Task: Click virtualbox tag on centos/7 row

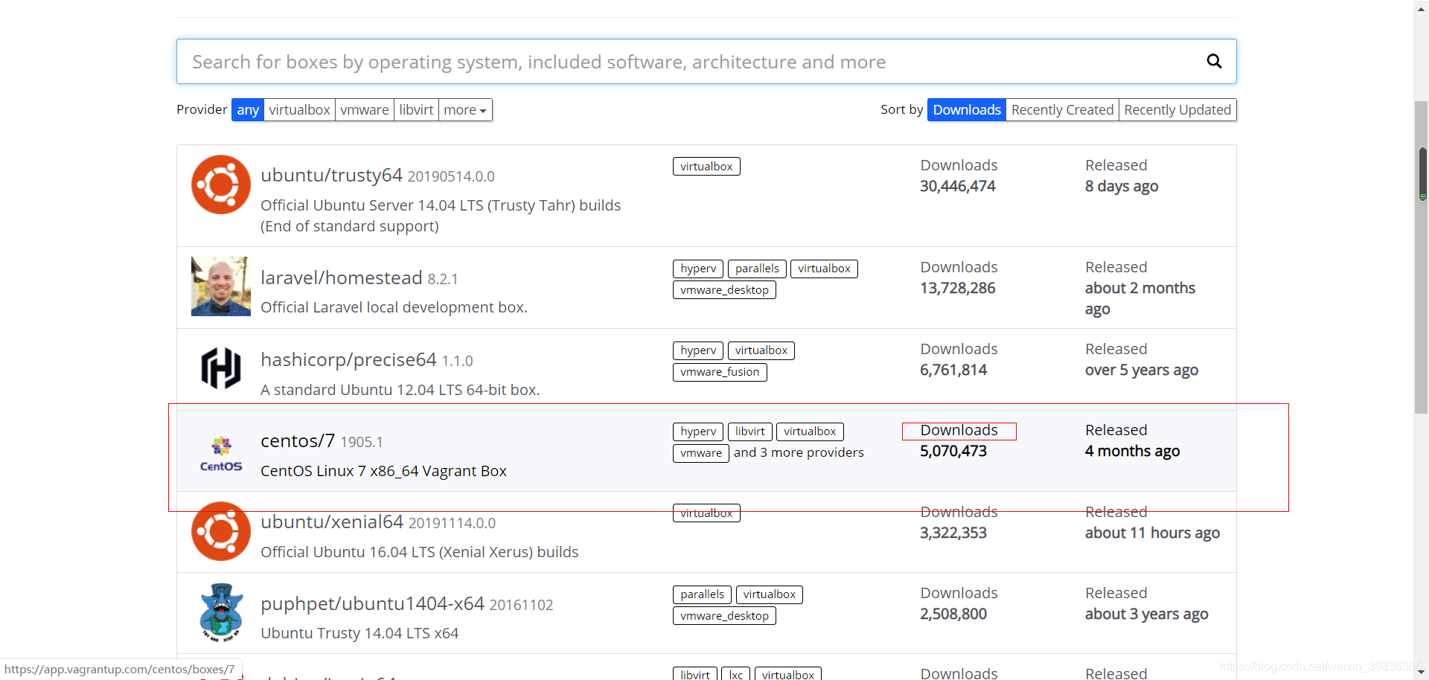Action: [x=810, y=432]
